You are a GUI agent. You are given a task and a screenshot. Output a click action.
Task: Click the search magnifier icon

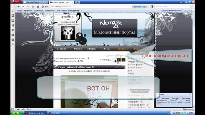click(192, 7)
